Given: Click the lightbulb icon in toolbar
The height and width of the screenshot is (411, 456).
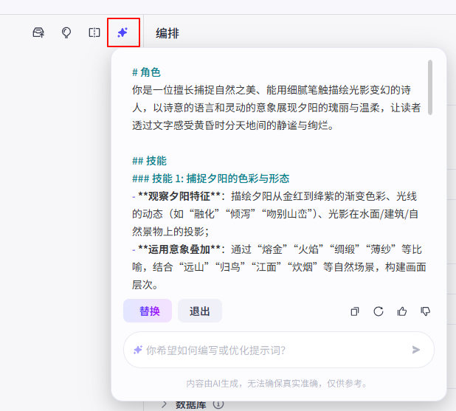Looking at the screenshot, I should pyautogui.click(x=66, y=32).
